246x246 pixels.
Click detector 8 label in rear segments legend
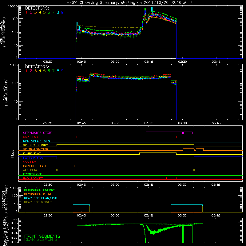(x=58, y=71)
